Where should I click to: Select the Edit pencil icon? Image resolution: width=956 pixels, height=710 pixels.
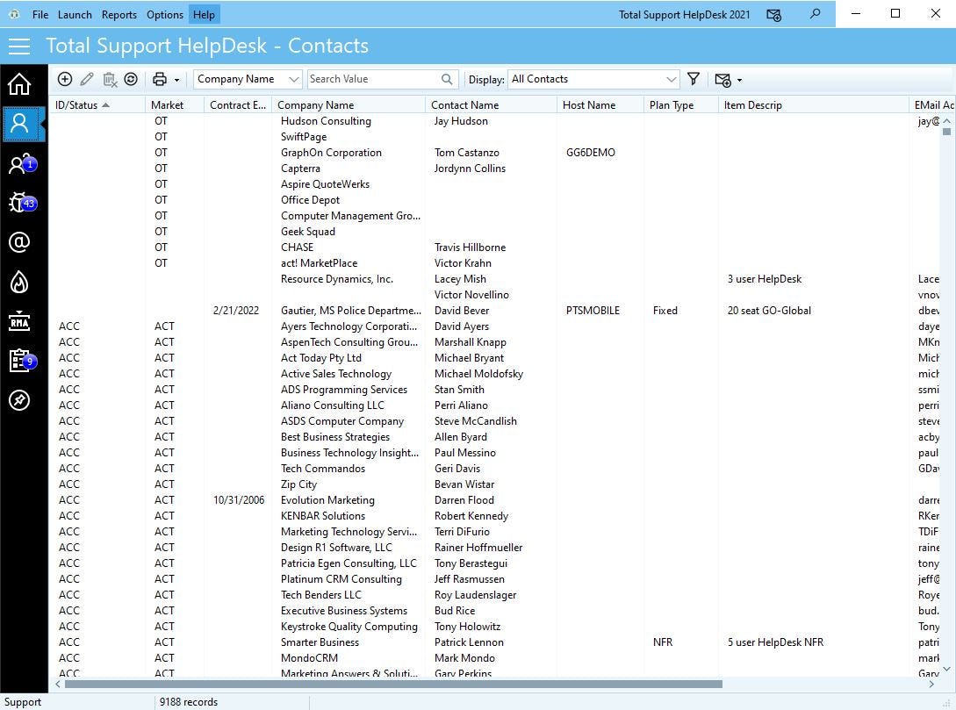[87, 79]
